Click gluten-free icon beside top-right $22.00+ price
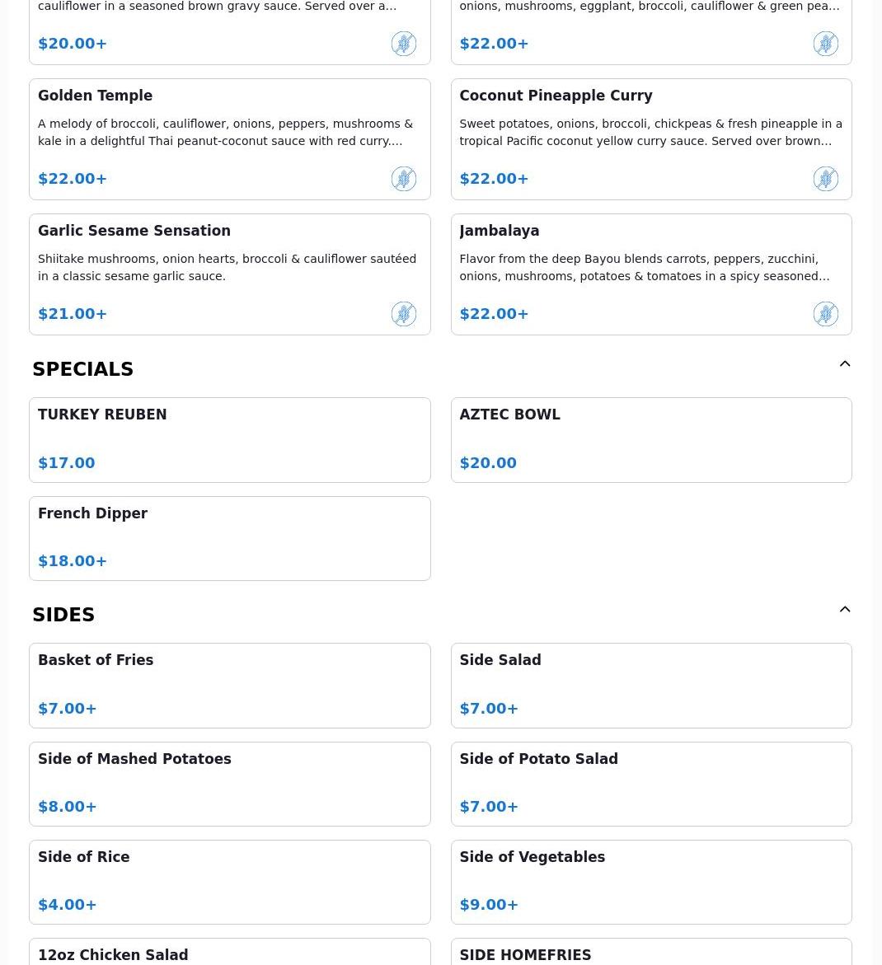The width and height of the screenshot is (882, 965). [825, 44]
